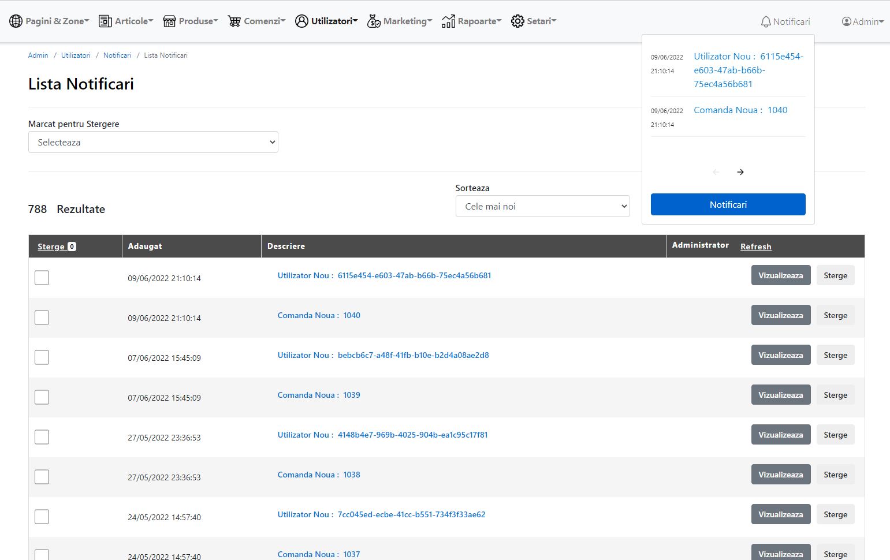The width and height of the screenshot is (890, 560).
Task: Open the Sorteaza dropdown Cele mai noi
Action: pos(542,206)
